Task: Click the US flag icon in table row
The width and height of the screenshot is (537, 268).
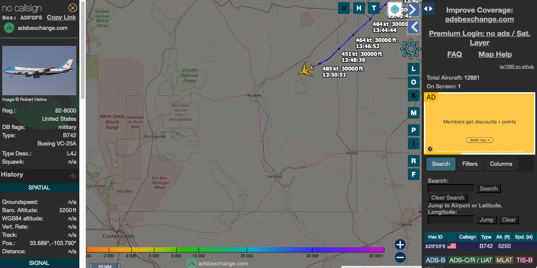Action: pos(452,246)
